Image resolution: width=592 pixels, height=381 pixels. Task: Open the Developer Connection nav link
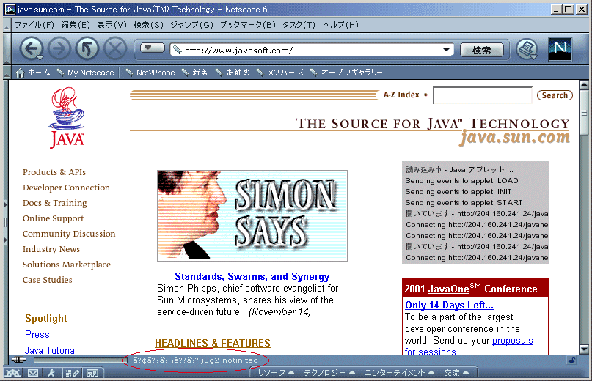[66, 188]
